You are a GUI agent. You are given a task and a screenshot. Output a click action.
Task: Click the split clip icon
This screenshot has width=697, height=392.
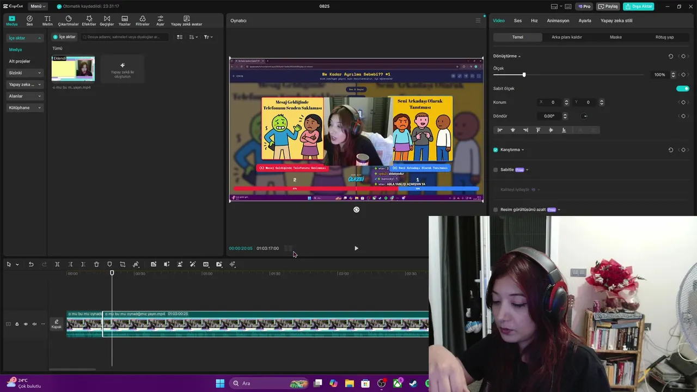[x=57, y=264]
